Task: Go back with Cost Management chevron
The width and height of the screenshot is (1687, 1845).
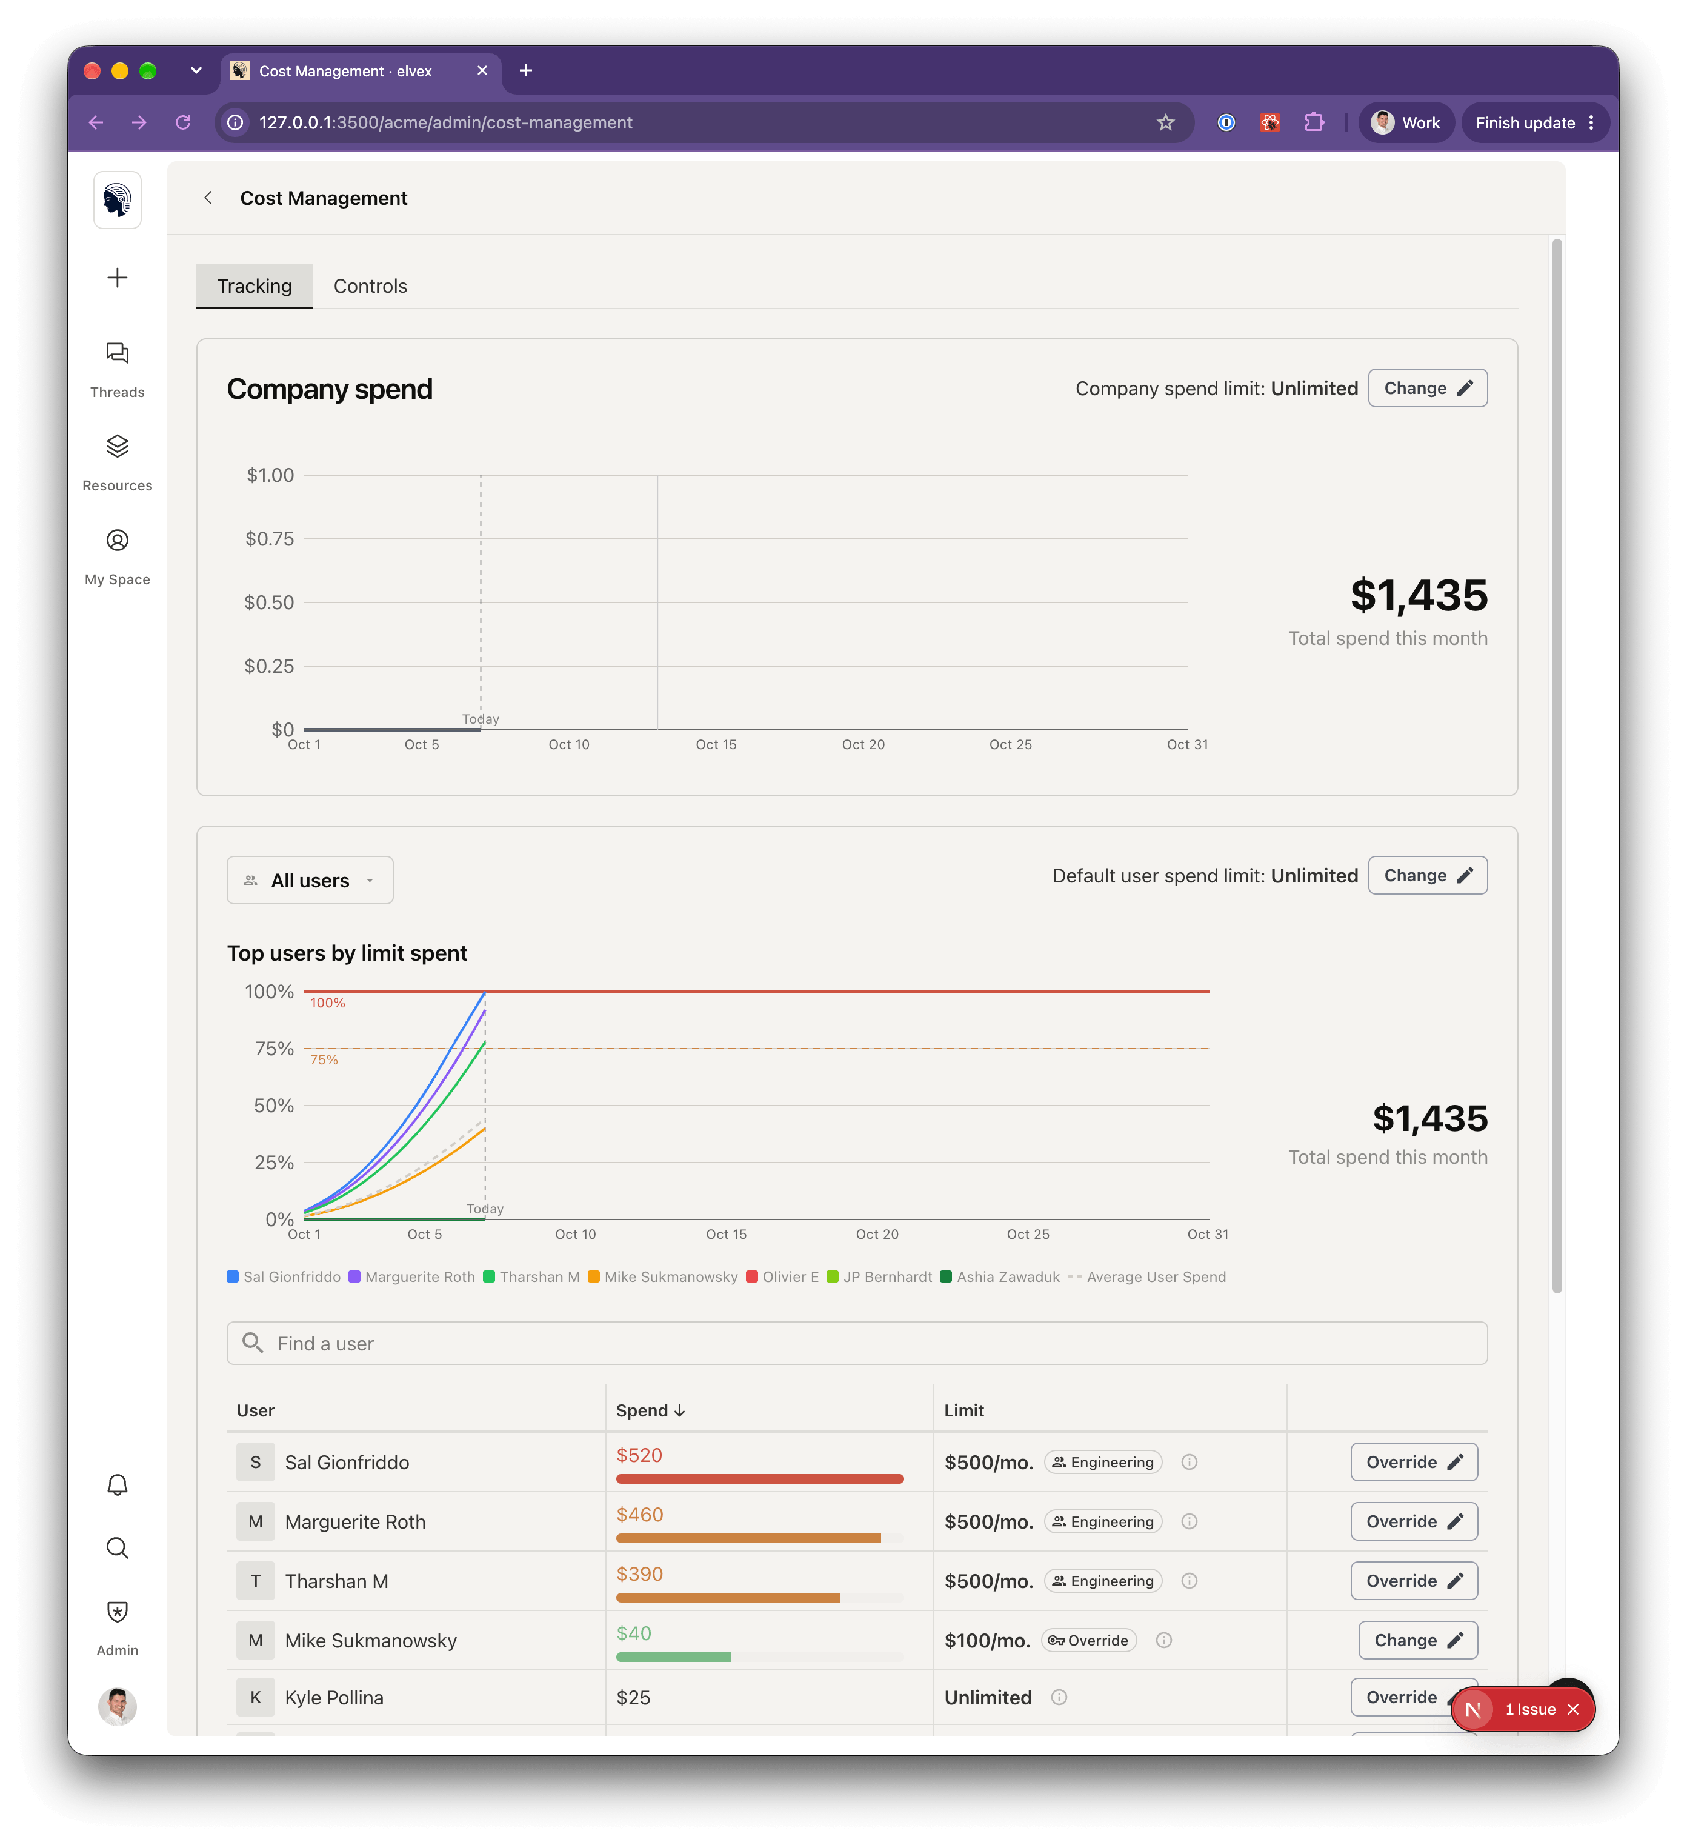Action: pyautogui.click(x=208, y=198)
